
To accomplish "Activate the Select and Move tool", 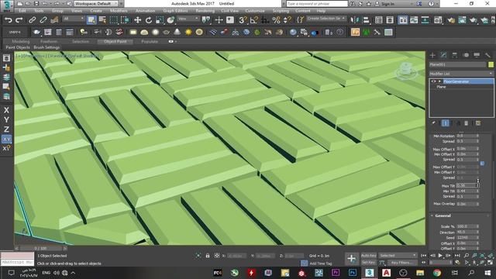I will [x=138, y=20].
